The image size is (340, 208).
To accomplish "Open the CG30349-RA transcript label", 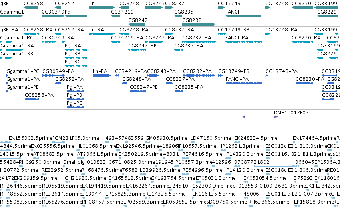I will 58,38.
